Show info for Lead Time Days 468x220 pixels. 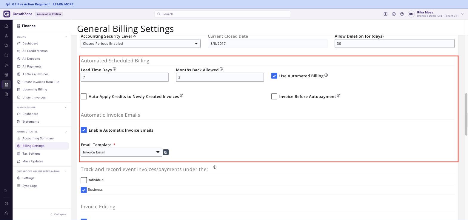(x=114, y=69)
